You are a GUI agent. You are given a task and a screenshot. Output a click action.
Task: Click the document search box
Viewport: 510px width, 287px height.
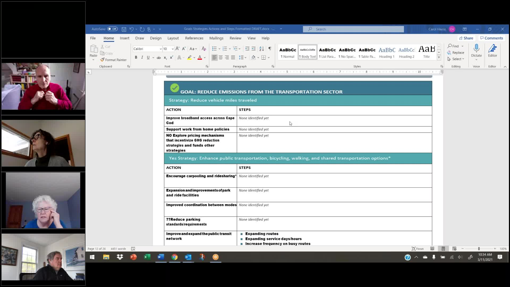click(353, 29)
